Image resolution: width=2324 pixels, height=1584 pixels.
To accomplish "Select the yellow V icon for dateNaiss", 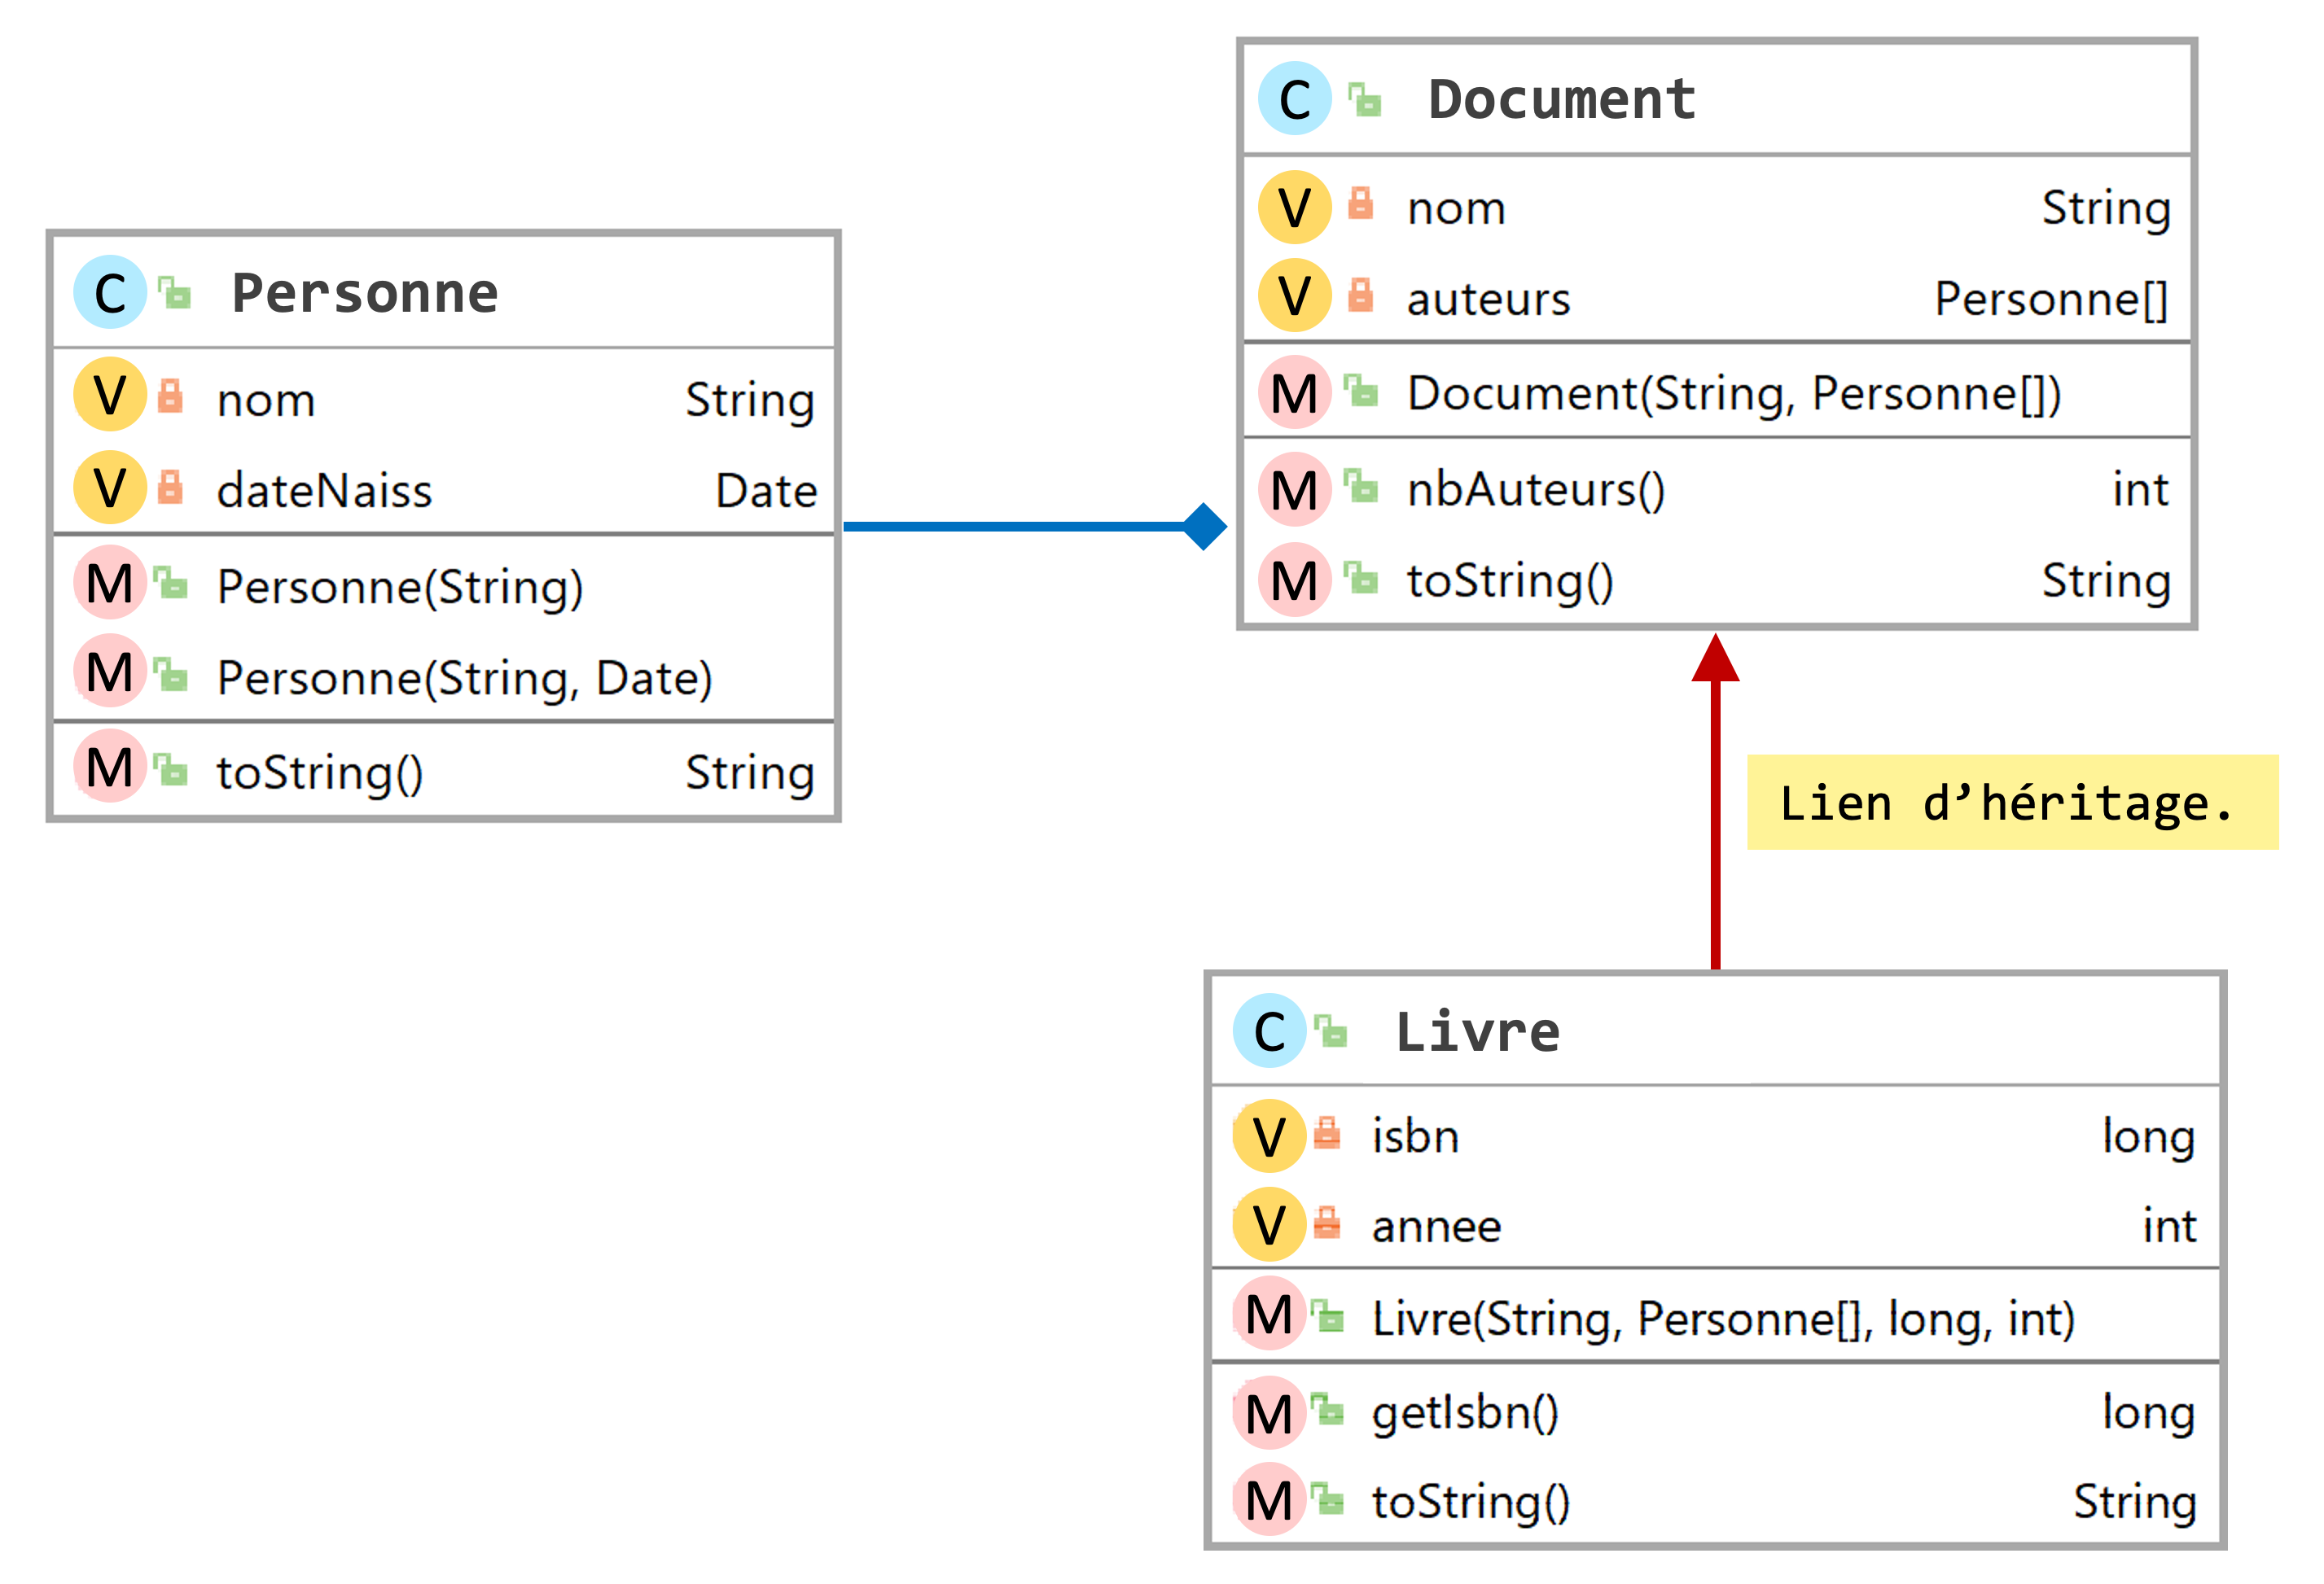I will click(110, 488).
